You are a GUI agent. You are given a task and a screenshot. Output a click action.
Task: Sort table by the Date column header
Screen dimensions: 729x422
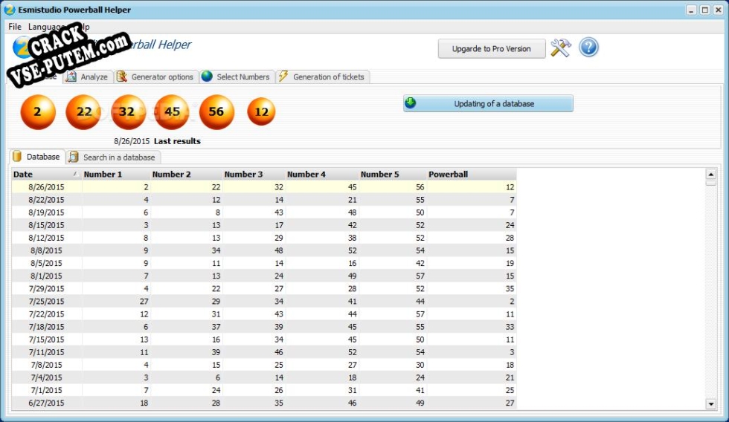tap(46, 174)
